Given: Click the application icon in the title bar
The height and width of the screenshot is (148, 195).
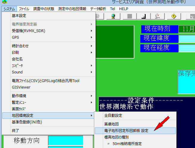Looking at the screenshot, I should pos(4,2).
